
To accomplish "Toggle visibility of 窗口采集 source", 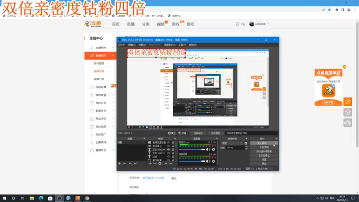I will pos(169,160).
